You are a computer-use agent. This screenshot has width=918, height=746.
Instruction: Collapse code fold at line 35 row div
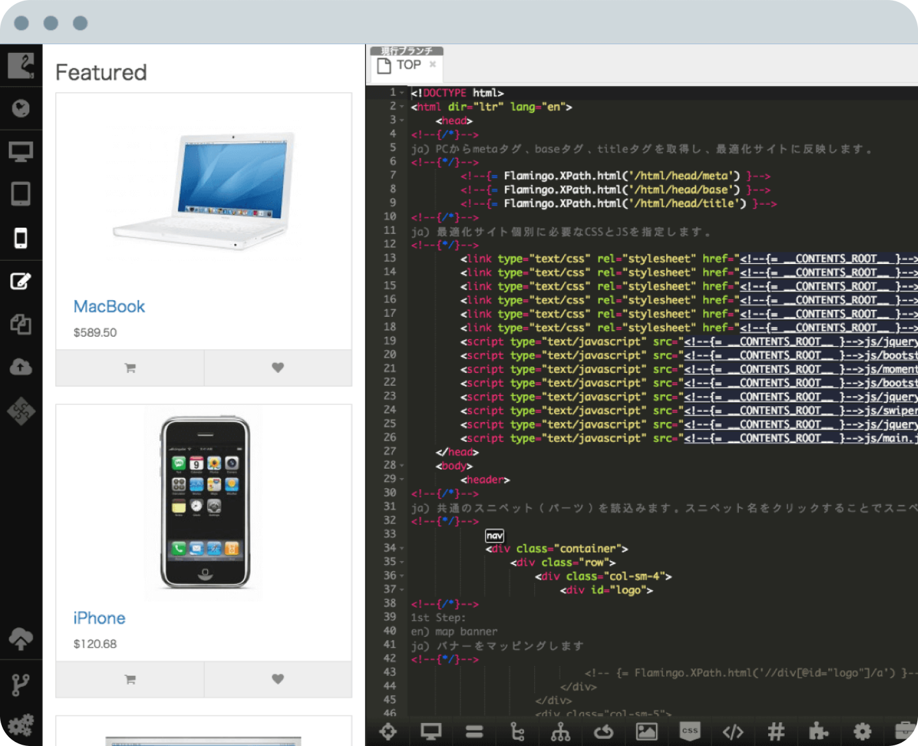(402, 562)
